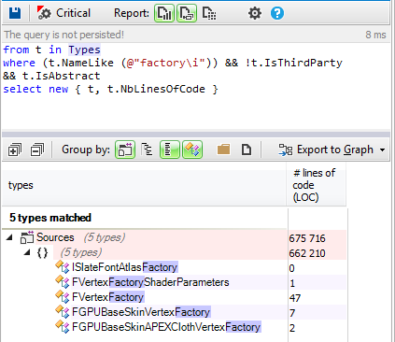The height and width of the screenshot is (342, 395).
Task: Group results by source file icon
Action: pos(247,150)
